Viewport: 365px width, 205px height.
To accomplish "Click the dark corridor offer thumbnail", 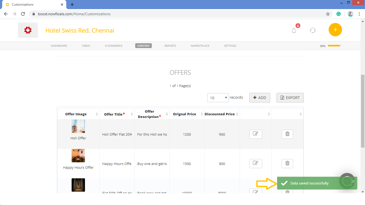I will coord(78,185).
